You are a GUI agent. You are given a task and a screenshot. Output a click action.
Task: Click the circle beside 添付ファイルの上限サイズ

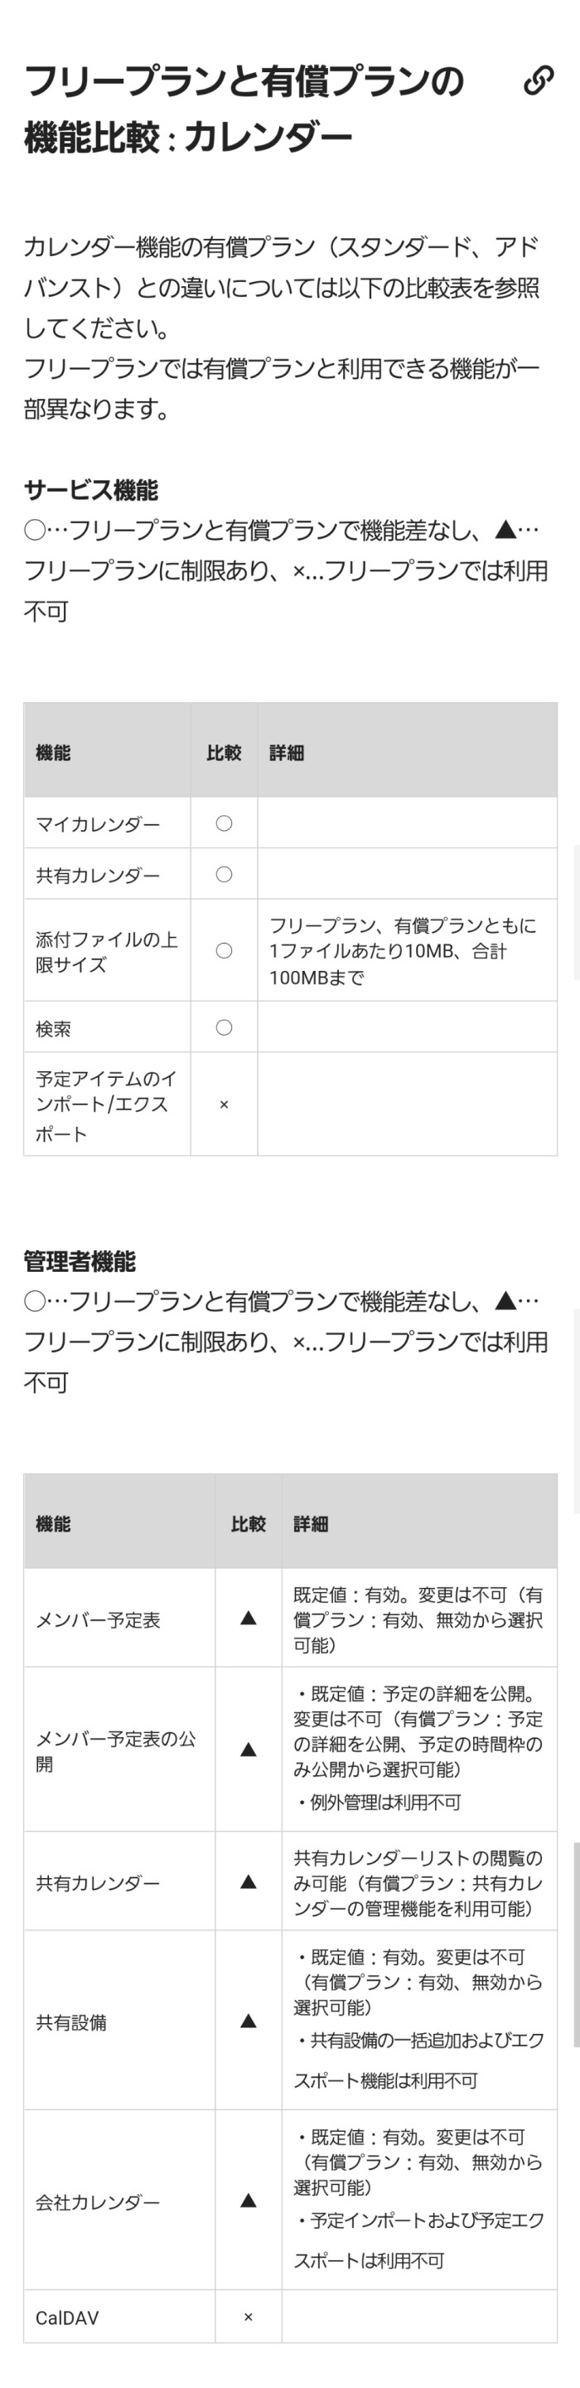click(223, 950)
